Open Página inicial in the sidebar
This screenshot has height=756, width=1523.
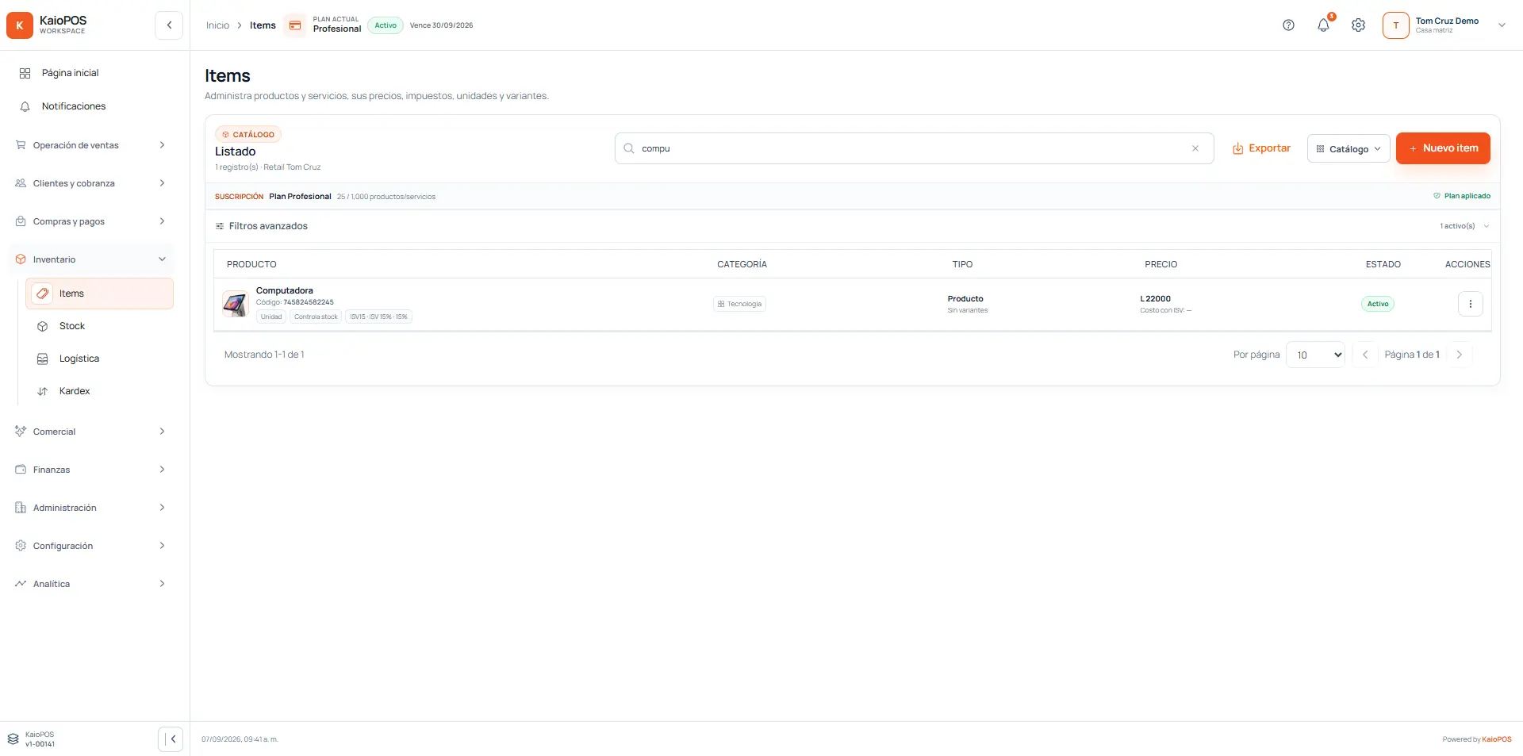click(x=95, y=73)
